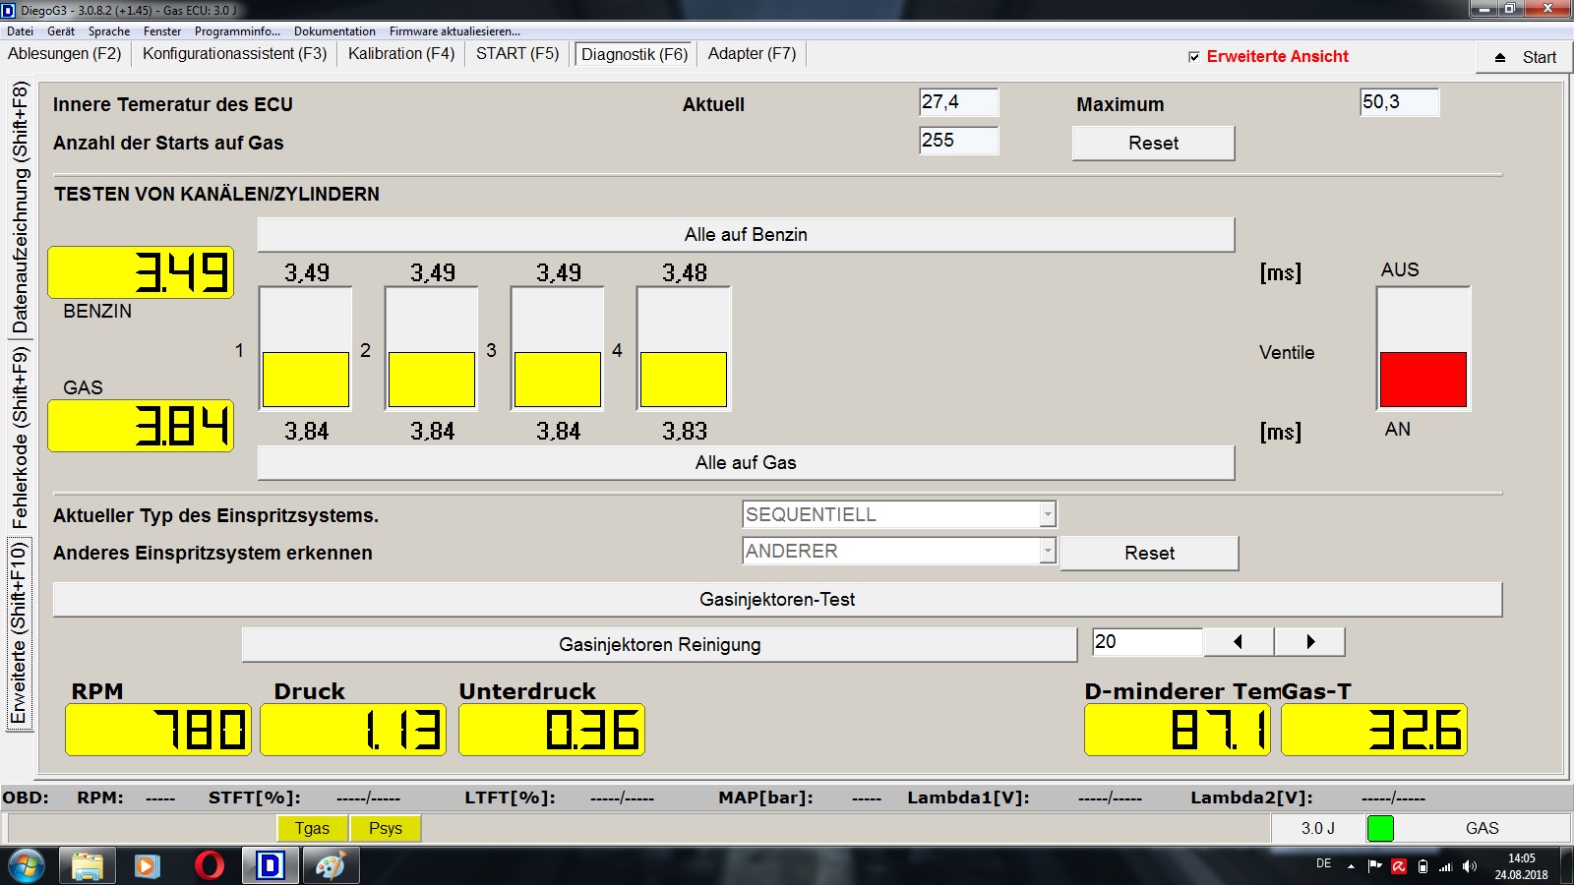
Task: Click red antivirus tray icon
Action: (1399, 866)
